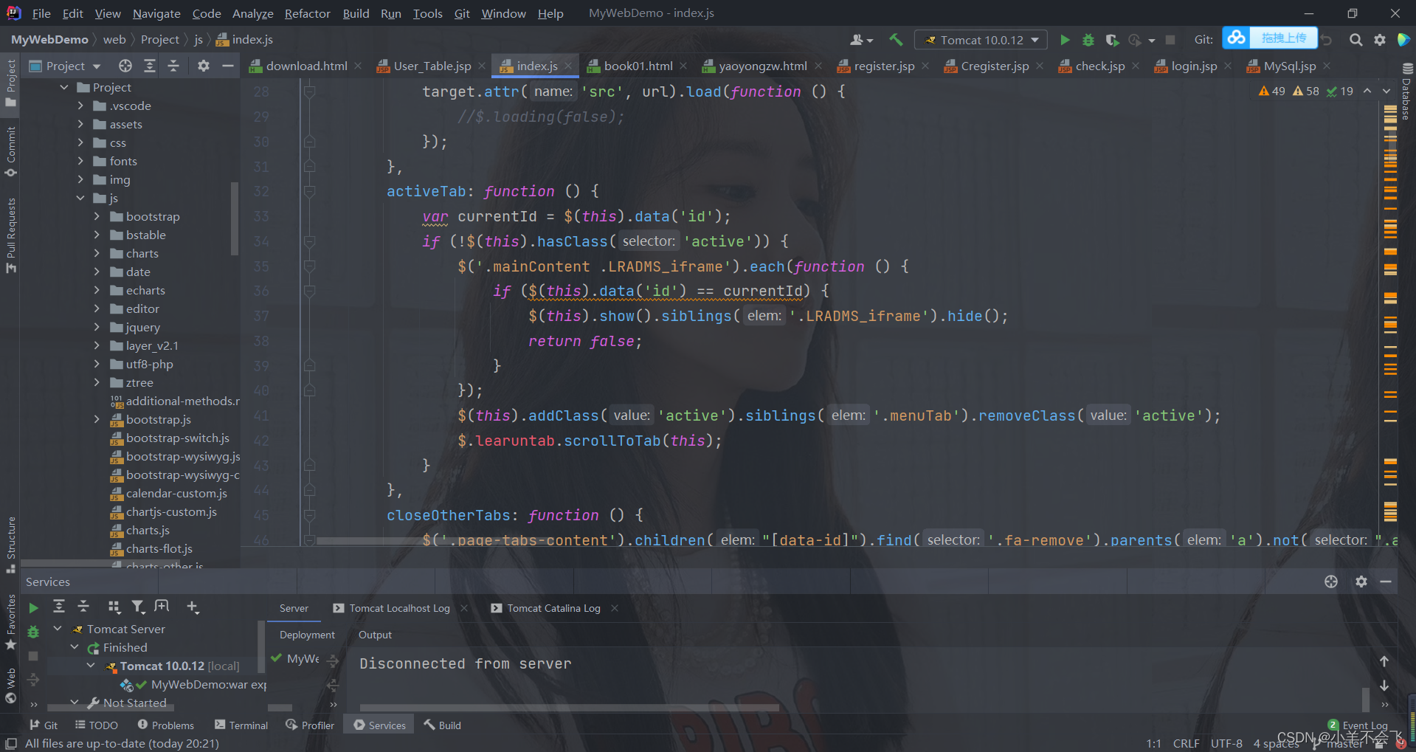Open IDE settings with the gear icon

tap(1379, 40)
